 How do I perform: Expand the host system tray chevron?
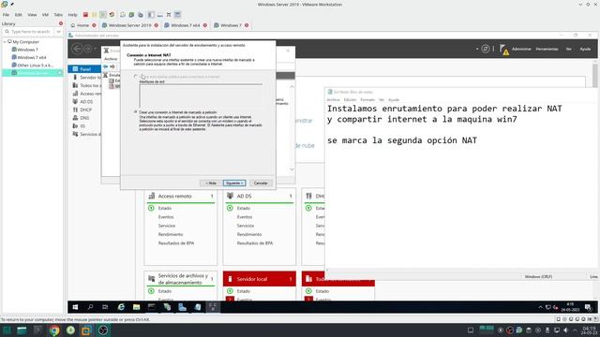tap(575, 330)
